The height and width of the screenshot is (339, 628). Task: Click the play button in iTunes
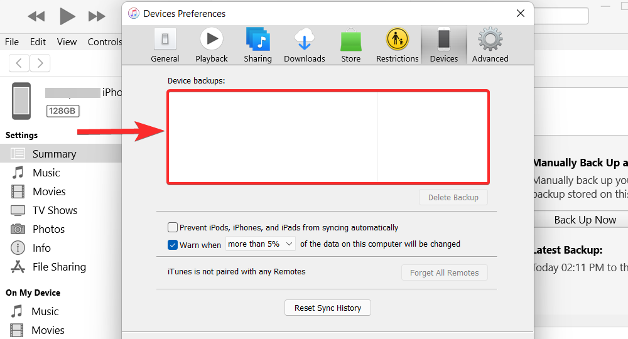[67, 16]
